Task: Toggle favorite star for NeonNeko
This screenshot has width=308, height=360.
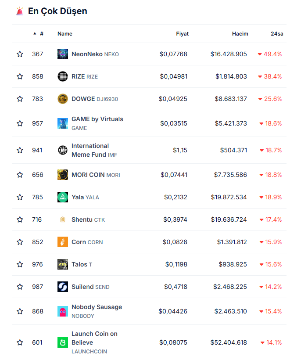Action: (20, 54)
